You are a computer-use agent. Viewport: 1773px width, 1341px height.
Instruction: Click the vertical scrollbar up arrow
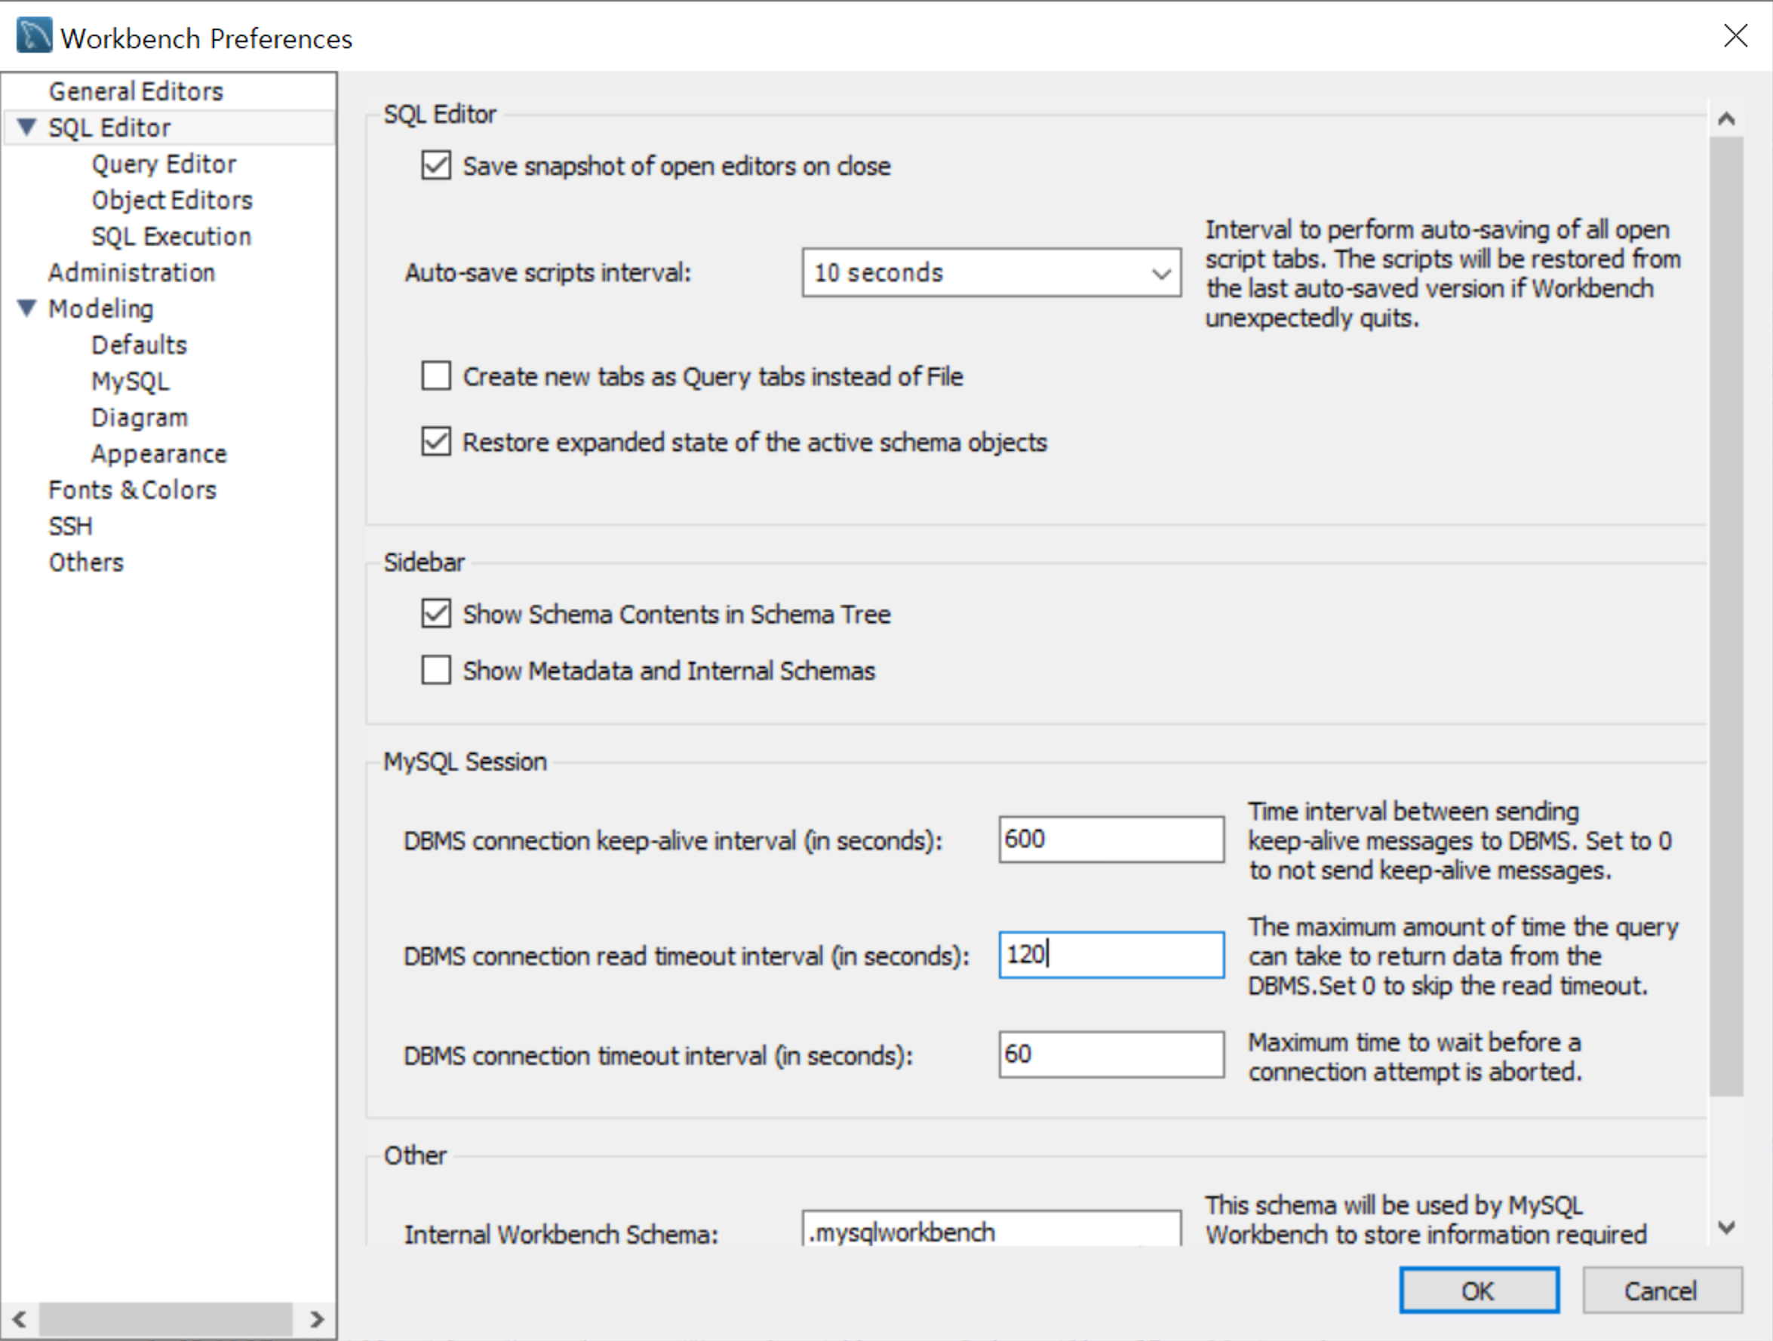1726,119
